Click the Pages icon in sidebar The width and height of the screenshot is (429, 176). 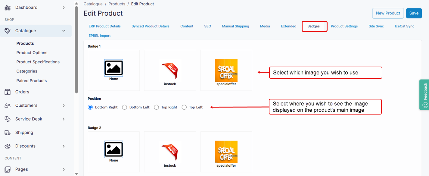[x=8, y=169]
